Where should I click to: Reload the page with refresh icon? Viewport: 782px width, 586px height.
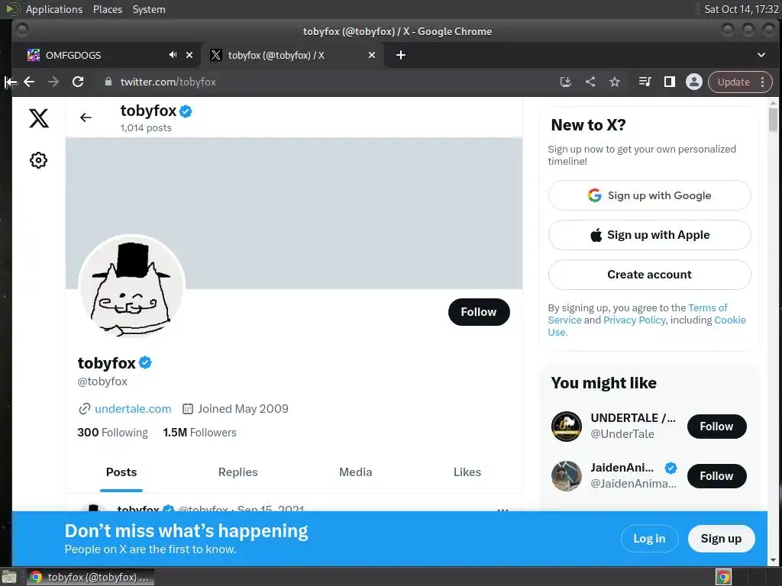(x=78, y=82)
